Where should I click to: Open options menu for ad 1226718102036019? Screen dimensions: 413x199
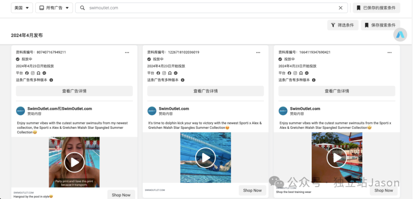[x=258, y=52]
